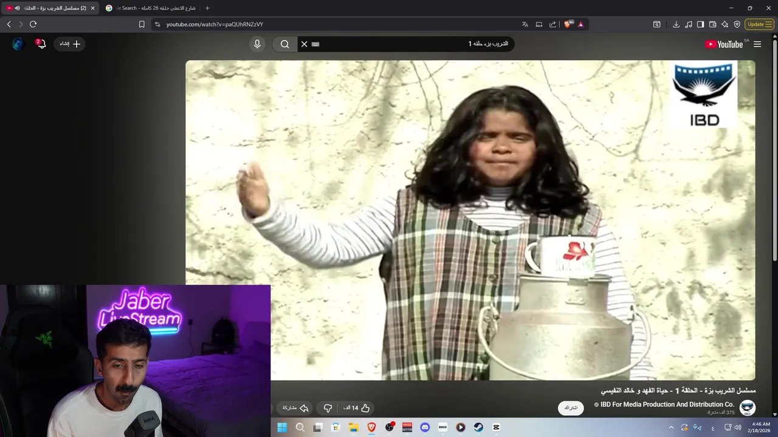
Task: Open Windows taskbar search
Action: pos(300,427)
